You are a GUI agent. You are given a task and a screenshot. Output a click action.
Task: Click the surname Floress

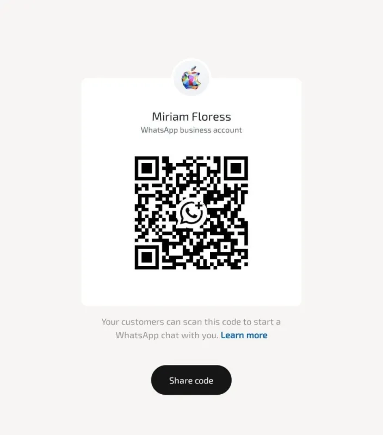click(211, 117)
